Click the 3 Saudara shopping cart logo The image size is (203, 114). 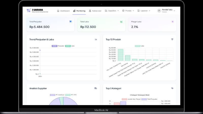[29, 11]
